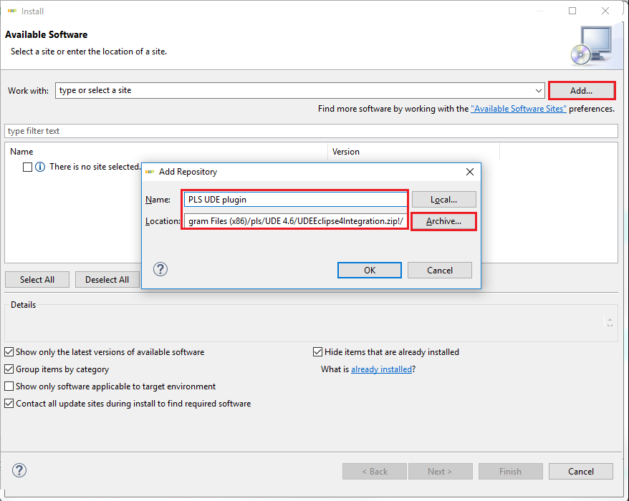Open the 'Work with' site dropdown arrow
The width and height of the screenshot is (629, 501).
[539, 91]
